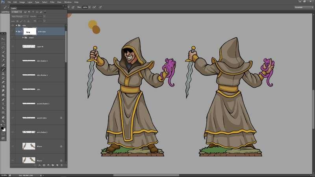This screenshot has width=315, height=177.
Task: Select the Path Selection tool
Action: 3,109
